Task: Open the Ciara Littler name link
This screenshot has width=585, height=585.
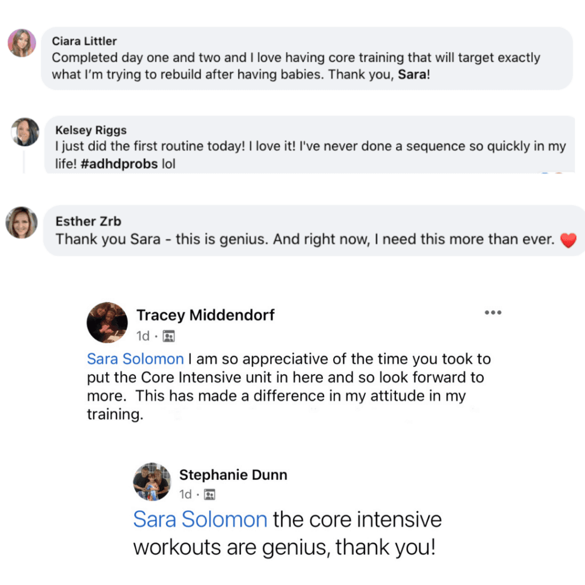Action: [x=84, y=41]
